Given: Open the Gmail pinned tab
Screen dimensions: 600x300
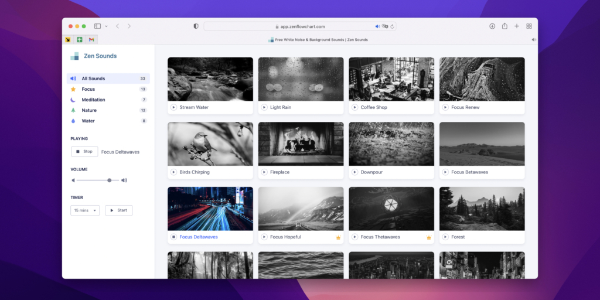Looking at the screenshot, I should click(x=91, y=39).
